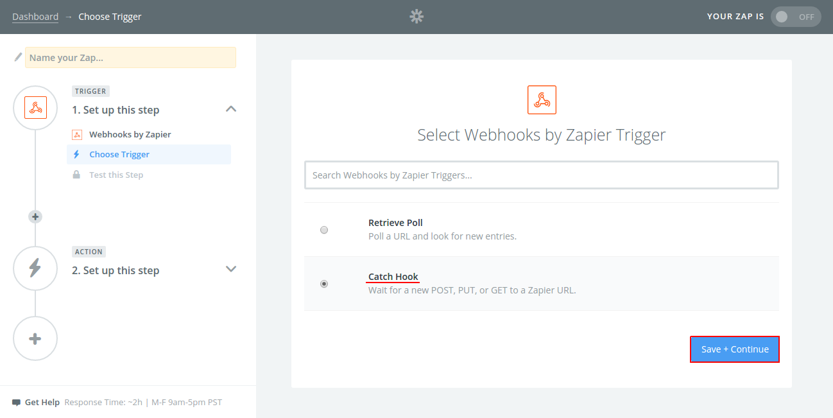Select the Retrieve Poll radio button
Viewport: 833px width, 418px height.
324,230
